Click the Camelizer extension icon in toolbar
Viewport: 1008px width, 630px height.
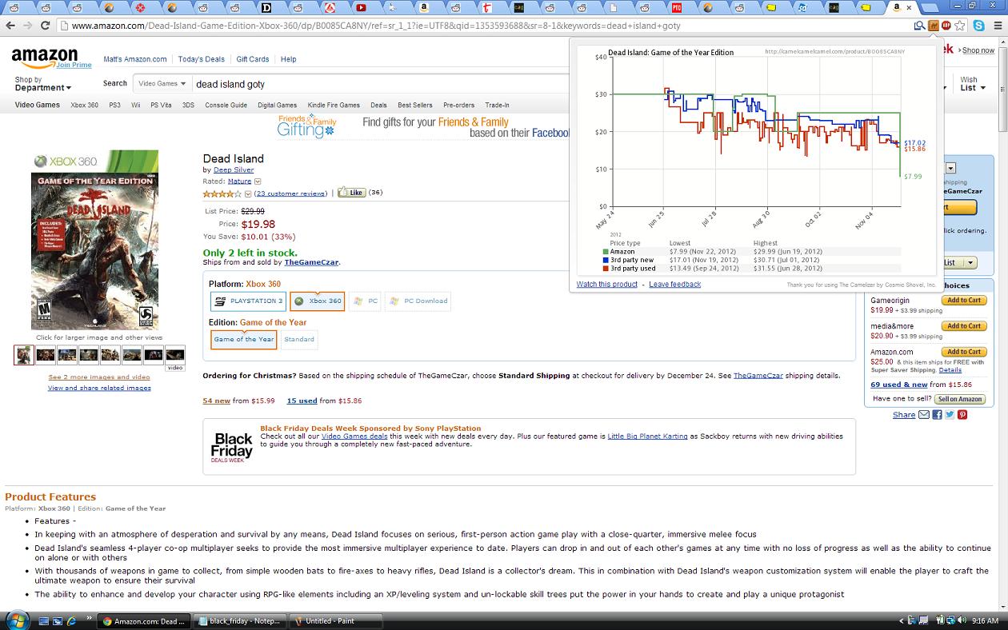tap(933, 26)
